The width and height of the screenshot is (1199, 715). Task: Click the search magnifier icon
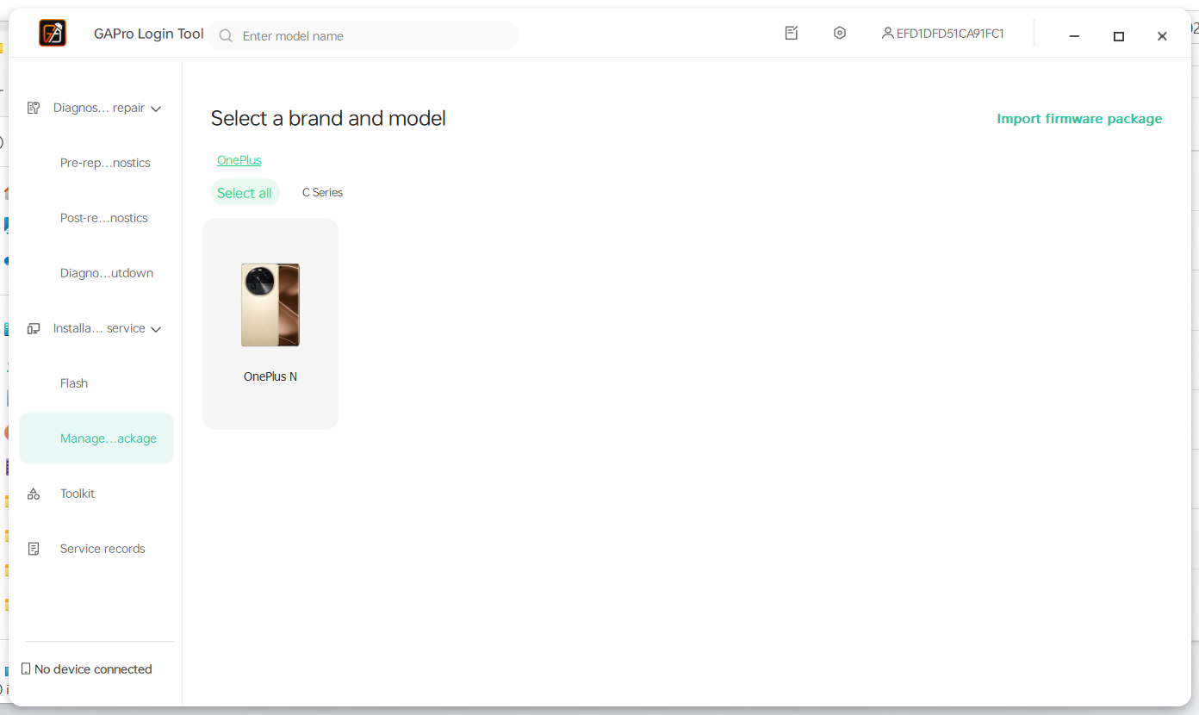(226, 35)
